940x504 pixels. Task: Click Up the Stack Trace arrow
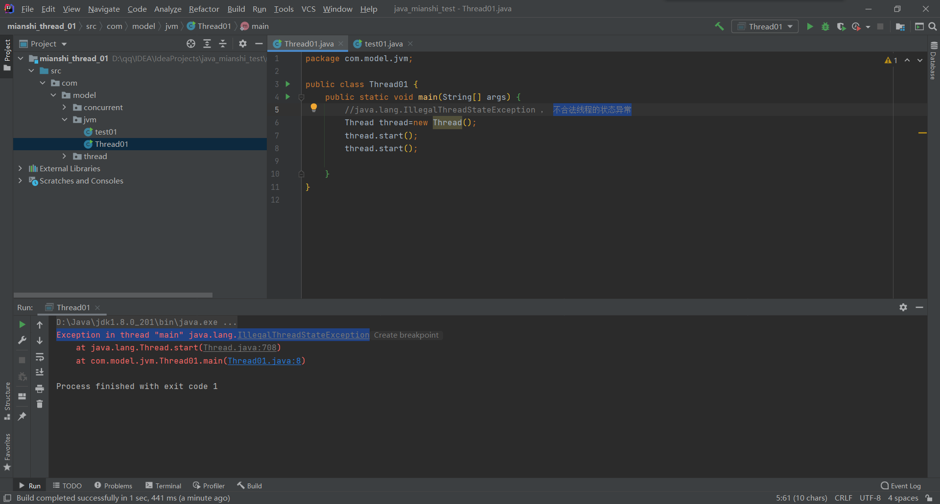coord(40,324)
